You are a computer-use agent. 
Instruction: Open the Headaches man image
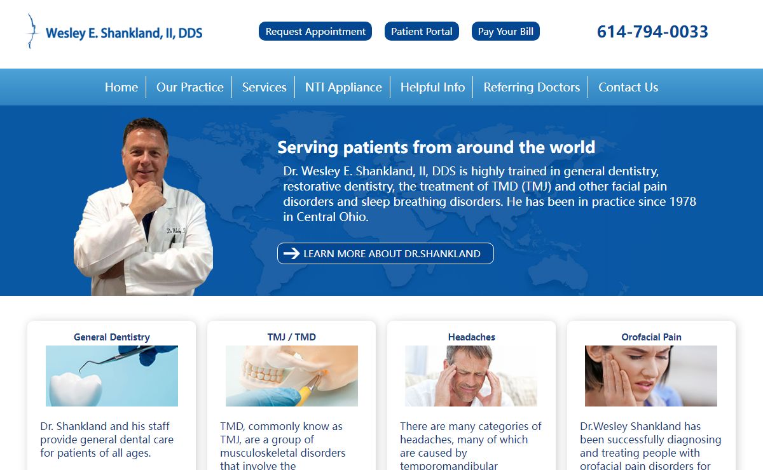471,376
